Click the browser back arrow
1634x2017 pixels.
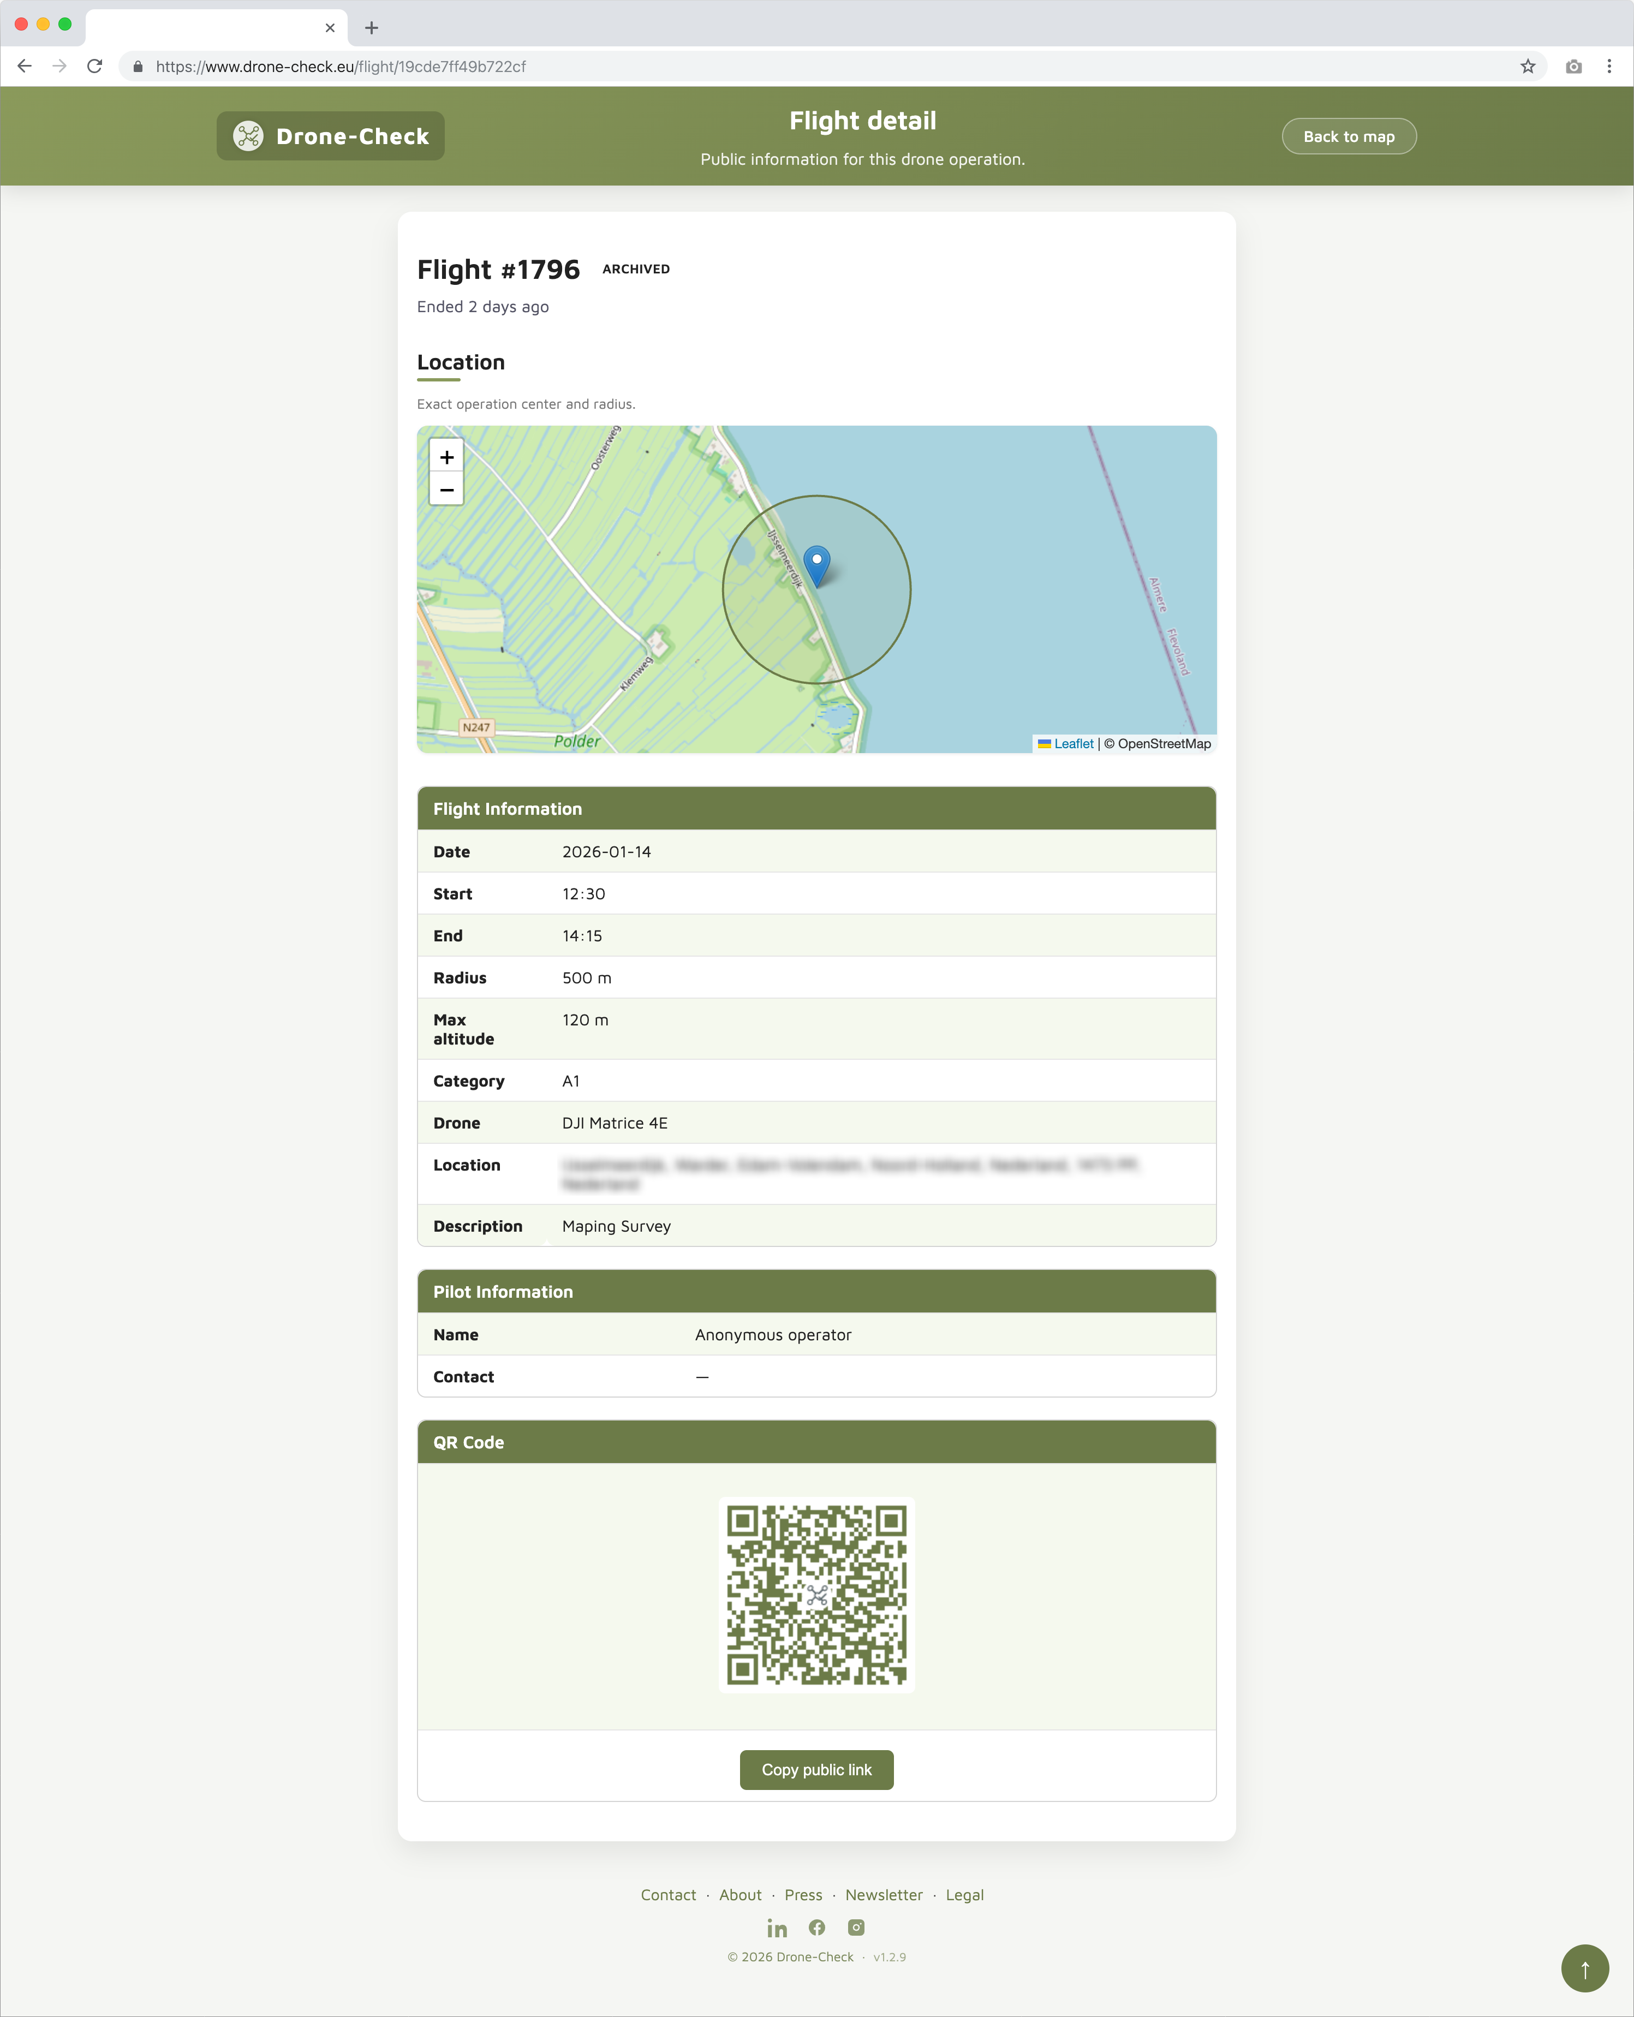click(x=26, y=67)
